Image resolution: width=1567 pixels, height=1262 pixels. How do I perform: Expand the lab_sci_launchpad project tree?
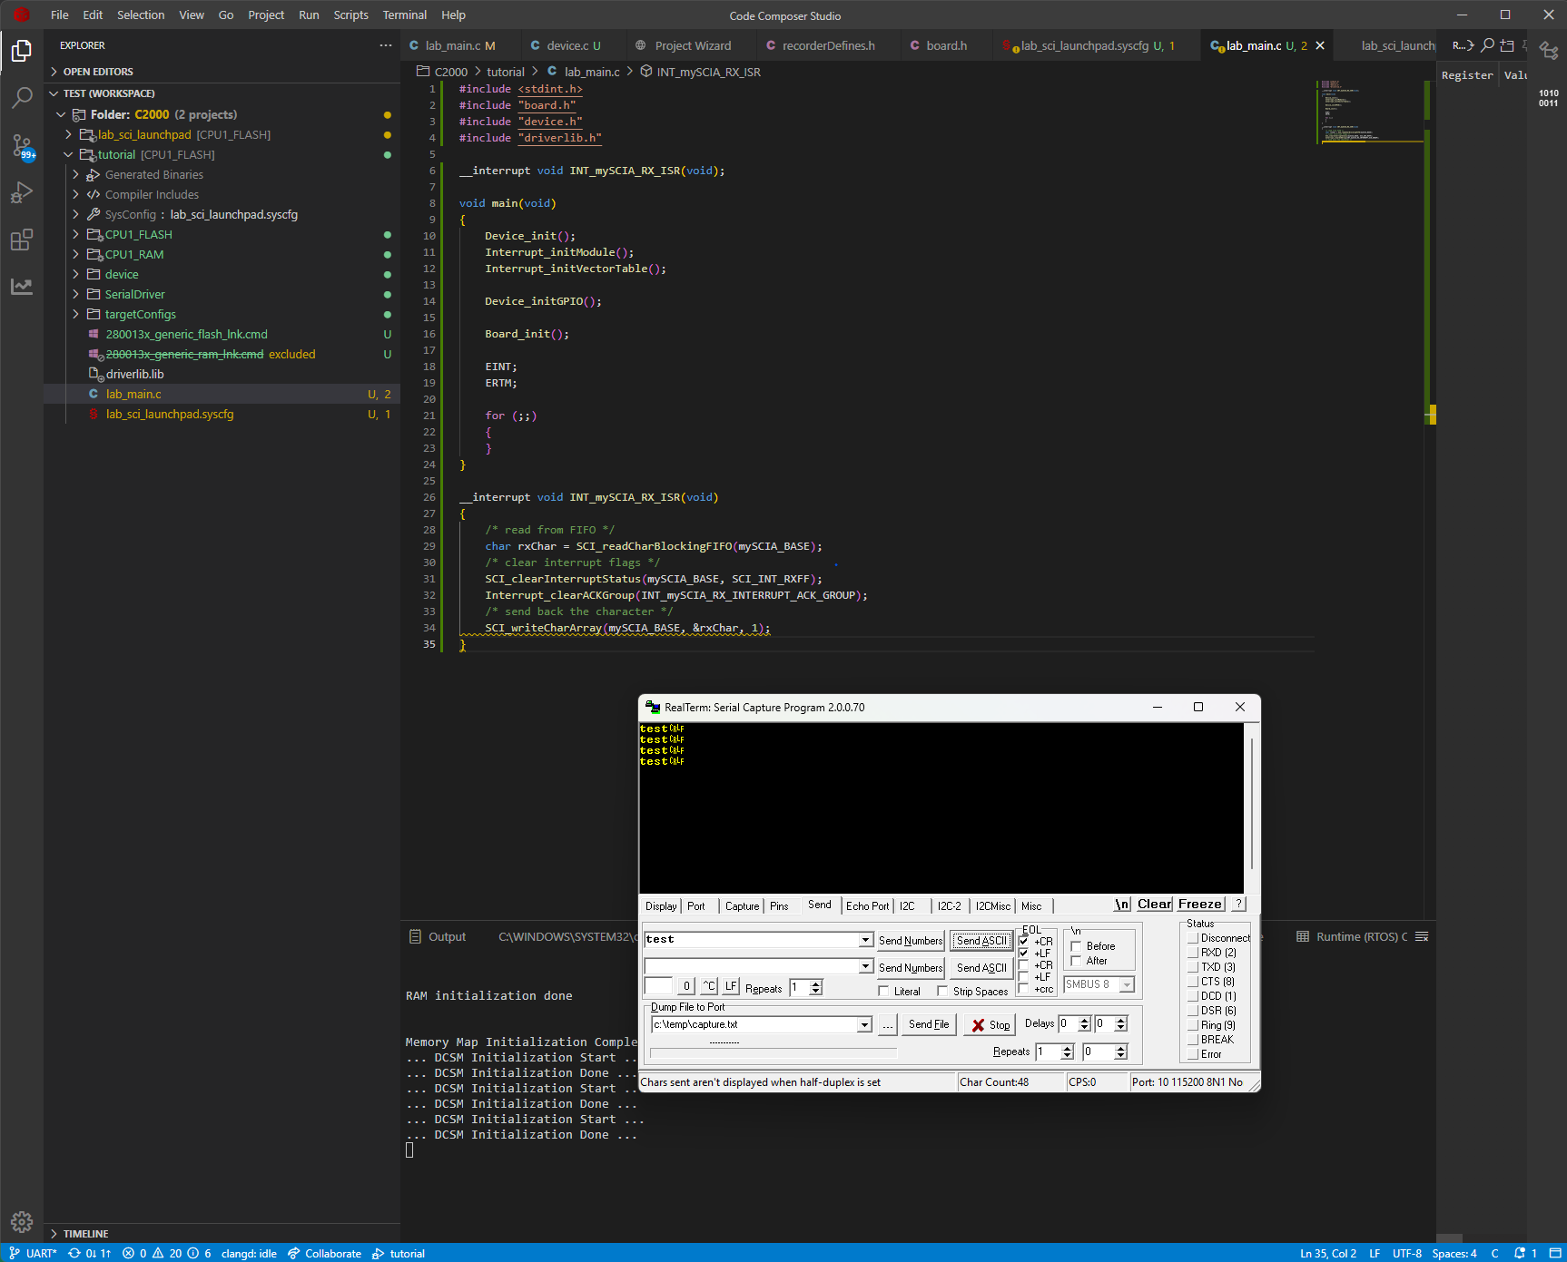(68, 135)
